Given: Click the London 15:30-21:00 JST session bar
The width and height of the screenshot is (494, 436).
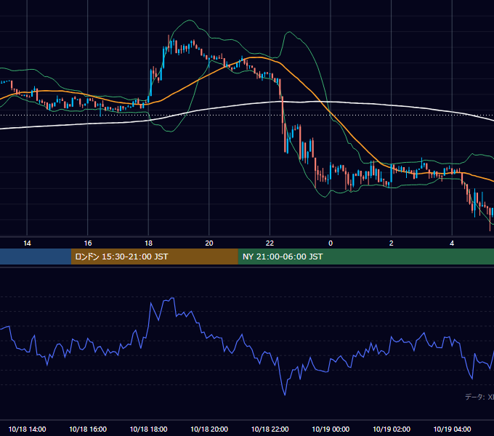Looking at the screenshot, I should tap(154, 257).
